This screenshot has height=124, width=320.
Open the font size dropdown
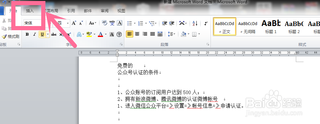coord(68,23)
